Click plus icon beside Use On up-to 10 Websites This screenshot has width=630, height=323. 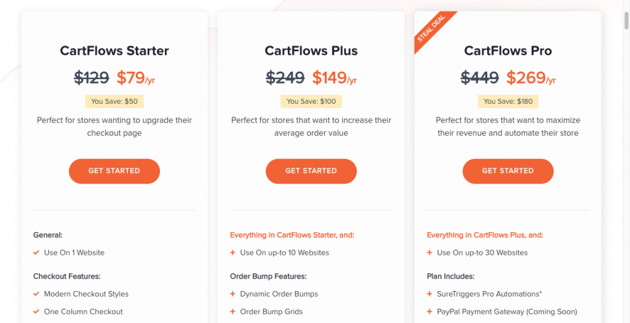233,252
